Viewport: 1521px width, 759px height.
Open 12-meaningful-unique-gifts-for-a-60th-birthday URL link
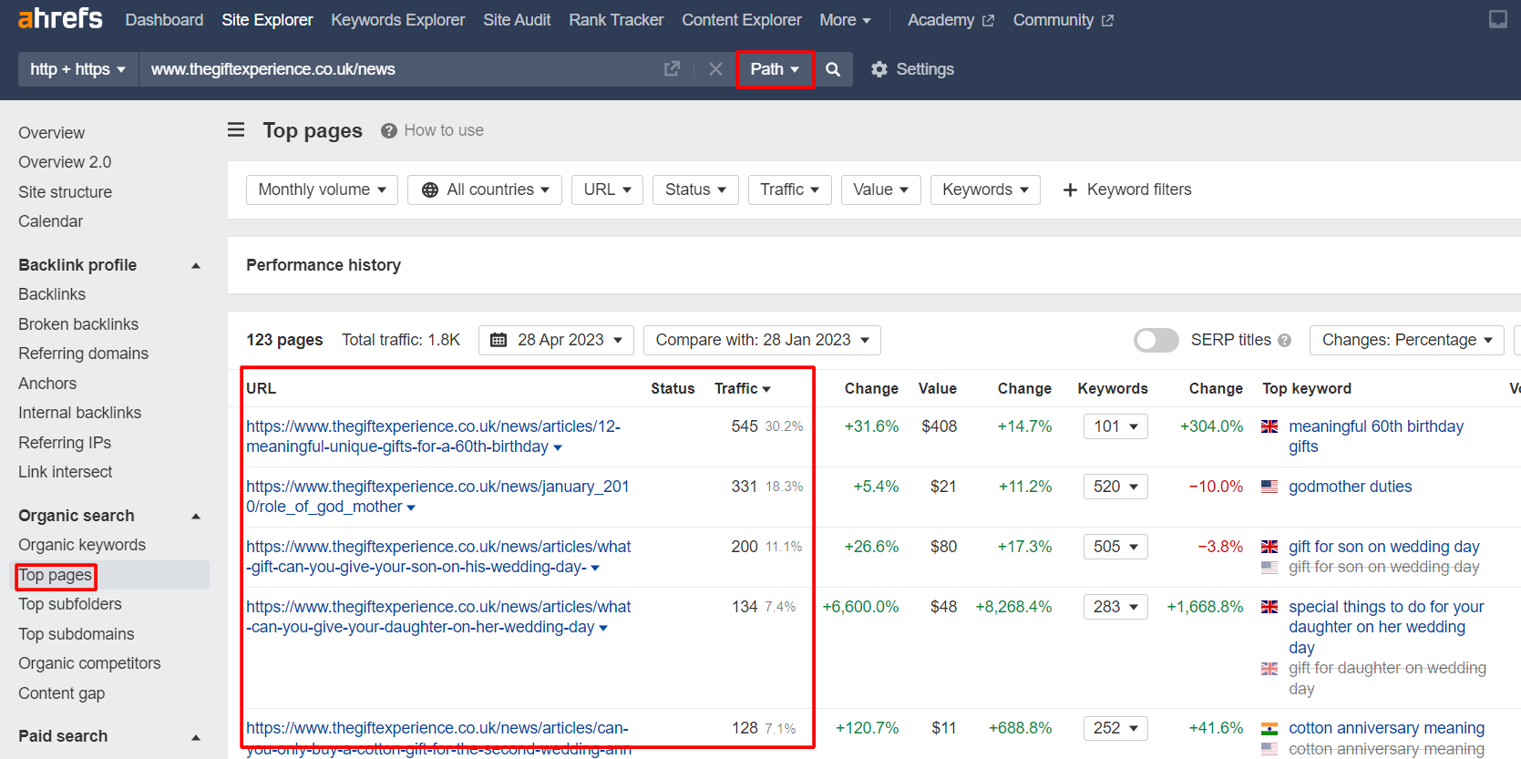click(x=433, y=436)
